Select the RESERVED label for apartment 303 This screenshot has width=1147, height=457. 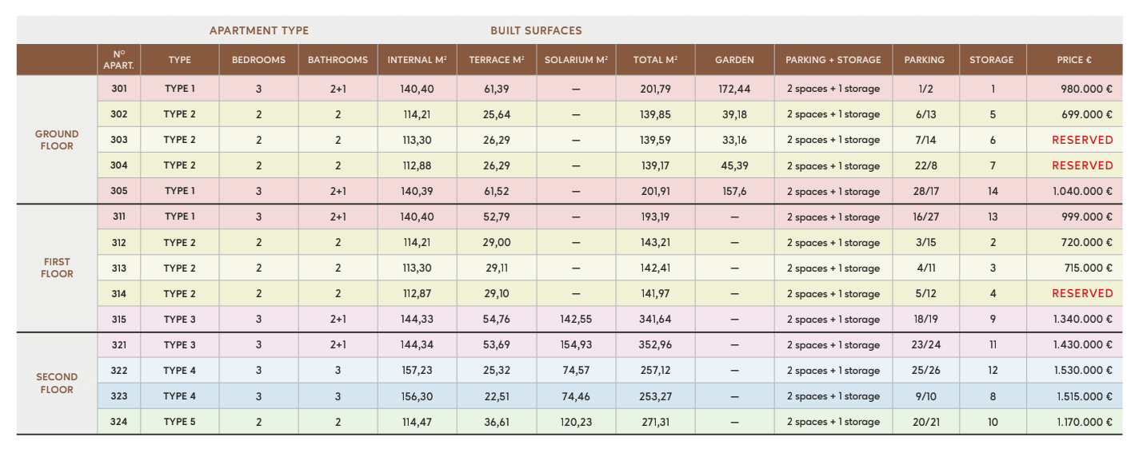[1082, 140]
